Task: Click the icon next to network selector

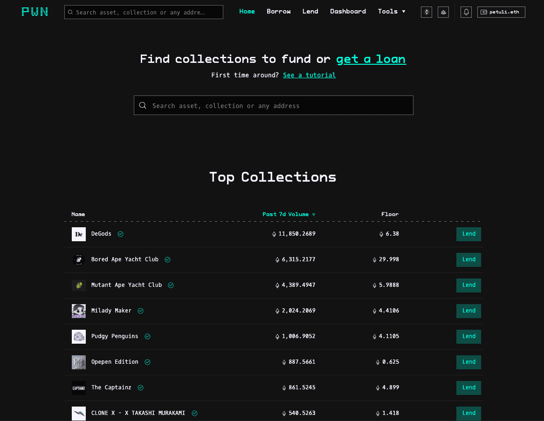Action: pos(443,12)
